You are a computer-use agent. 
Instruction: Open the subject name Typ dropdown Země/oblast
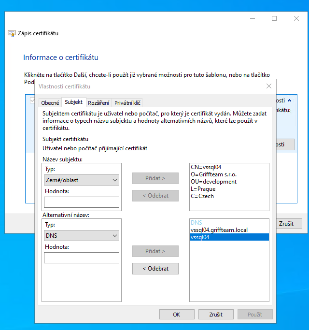[x=81, y=180]
